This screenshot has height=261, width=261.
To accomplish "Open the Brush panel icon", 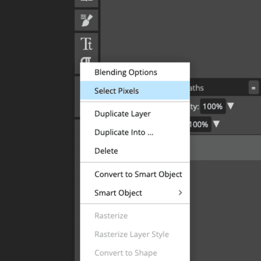I will pyautogui.click(x=86, y=20).
